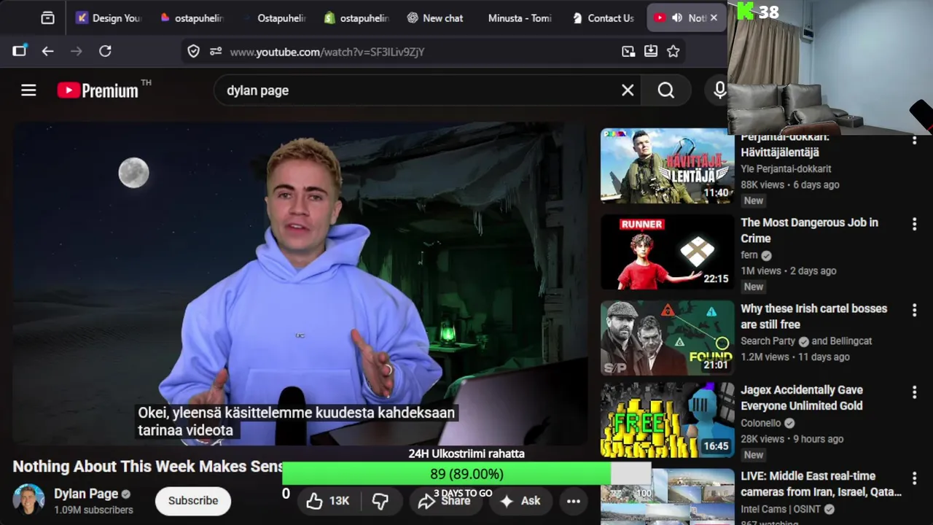Open the FREE gold Jagex thumbnail
This screenshot has height=525, width=933.
click(667, 420)
